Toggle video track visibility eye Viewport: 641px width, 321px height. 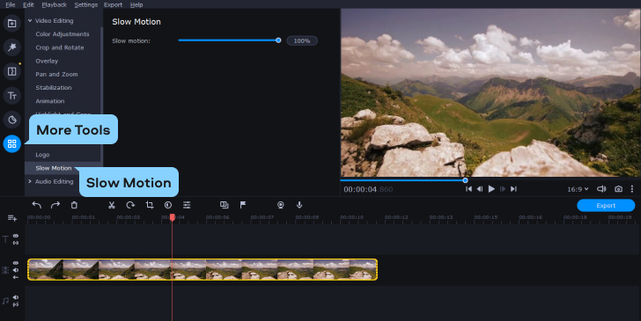[16, 263]
